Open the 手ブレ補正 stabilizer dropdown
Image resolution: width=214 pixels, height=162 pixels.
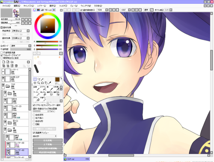(x=171, y=10)
